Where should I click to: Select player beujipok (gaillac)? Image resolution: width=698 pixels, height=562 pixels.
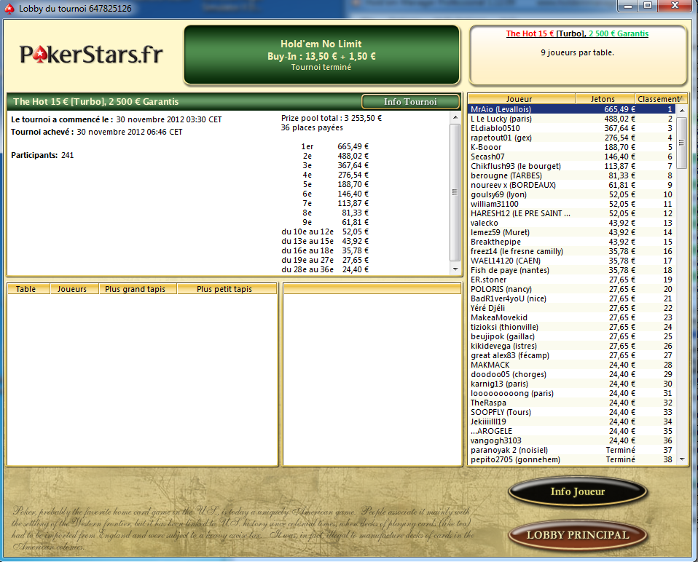pyautogui.click(x=572, y=336)
